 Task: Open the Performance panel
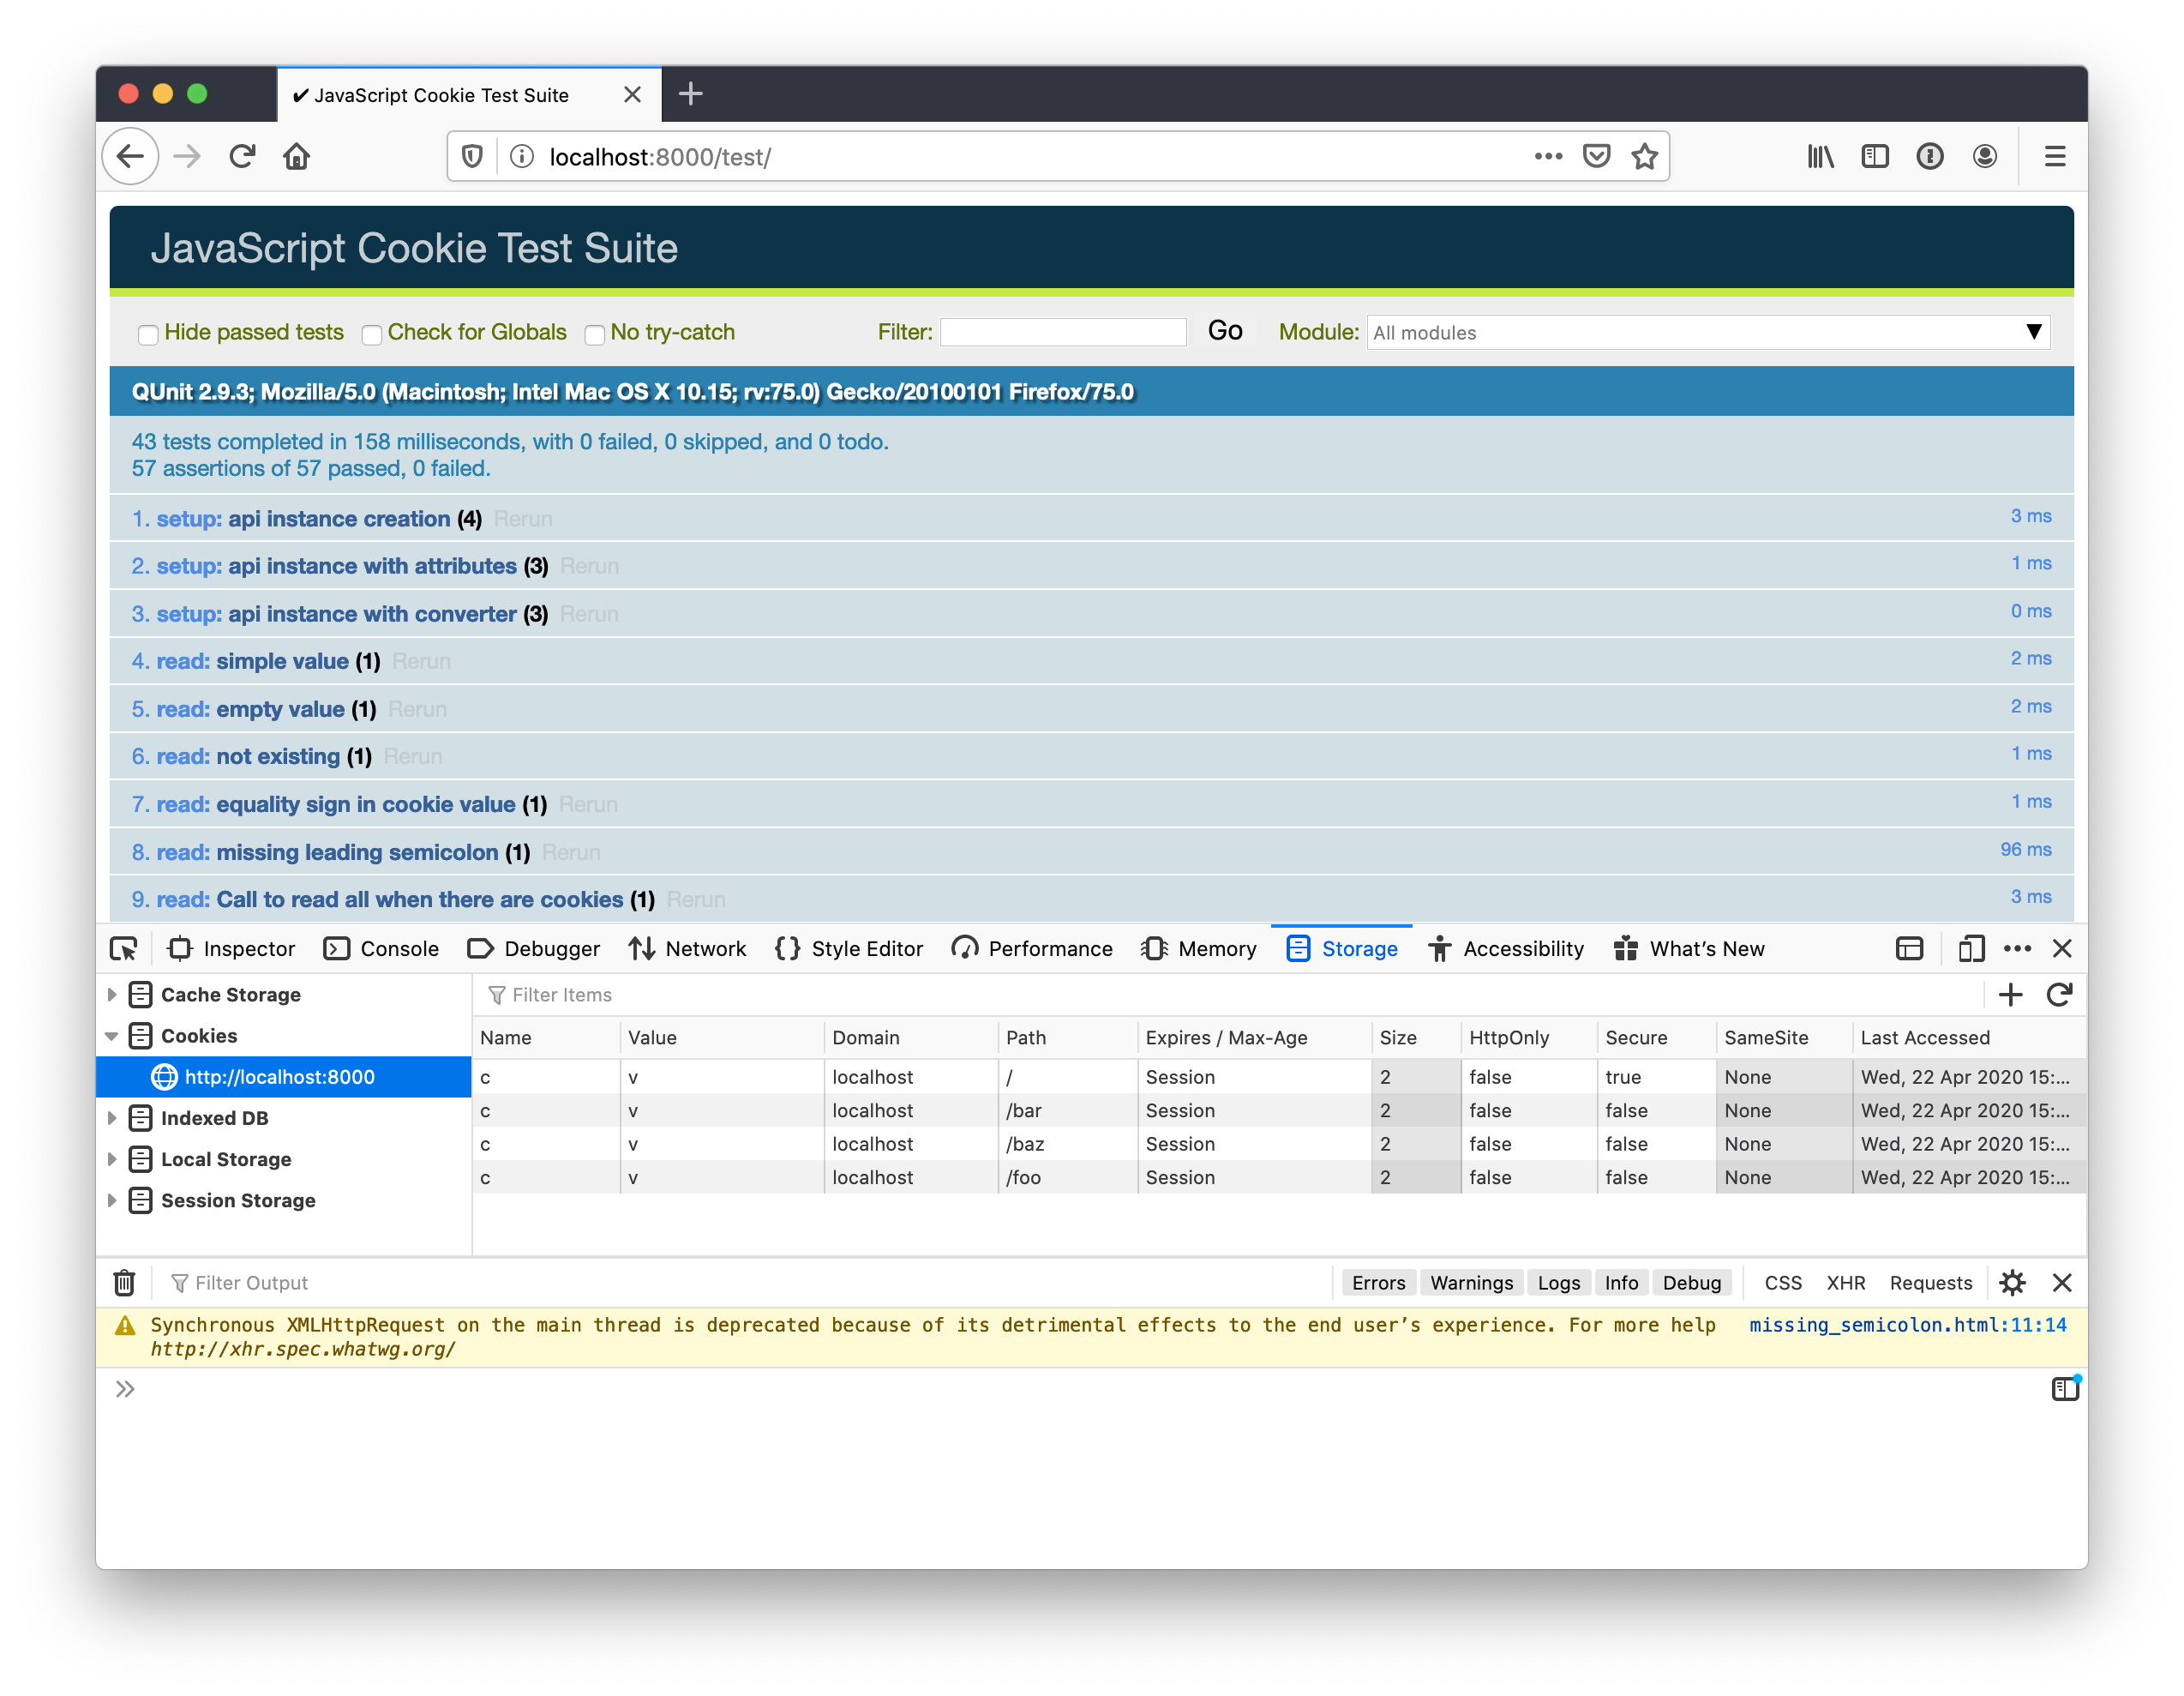[x=1032, y=948]
